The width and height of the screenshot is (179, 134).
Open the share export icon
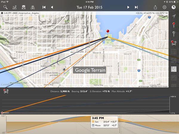pyautogui.click(x=155, y=7)
